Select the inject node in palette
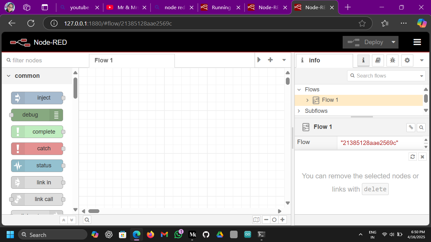 tap(37, 98)
